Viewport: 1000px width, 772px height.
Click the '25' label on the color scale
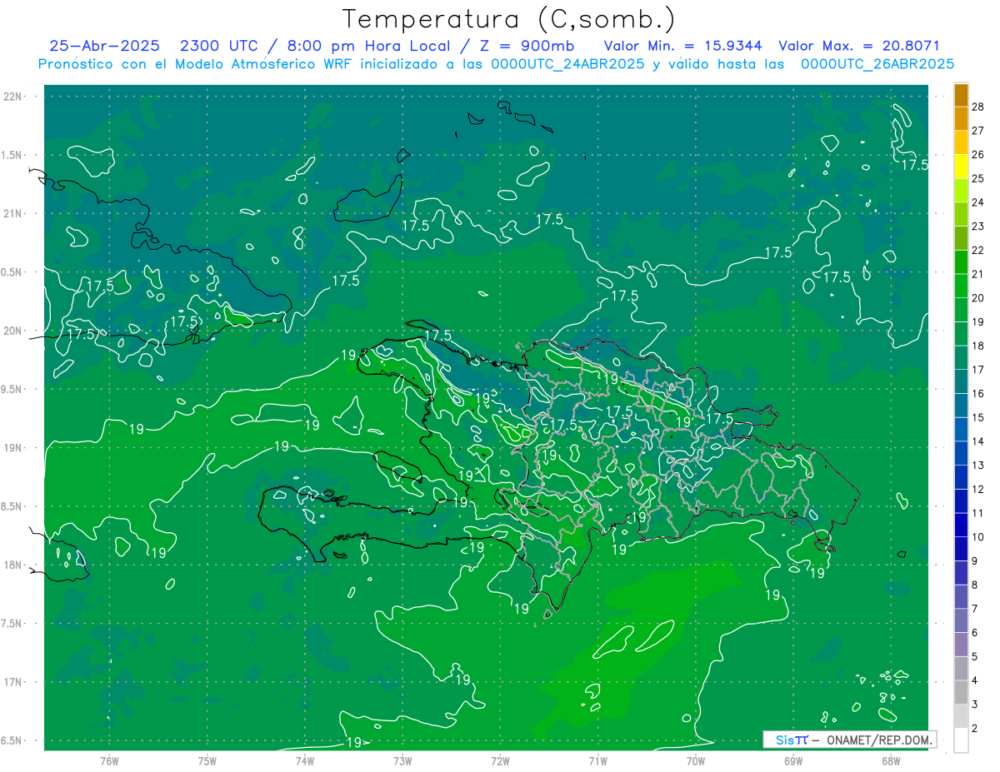(978, 178)
